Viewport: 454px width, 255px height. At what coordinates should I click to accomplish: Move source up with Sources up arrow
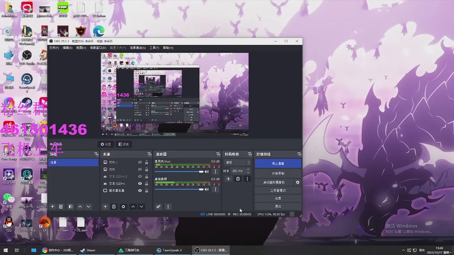[x=133, y=206]
